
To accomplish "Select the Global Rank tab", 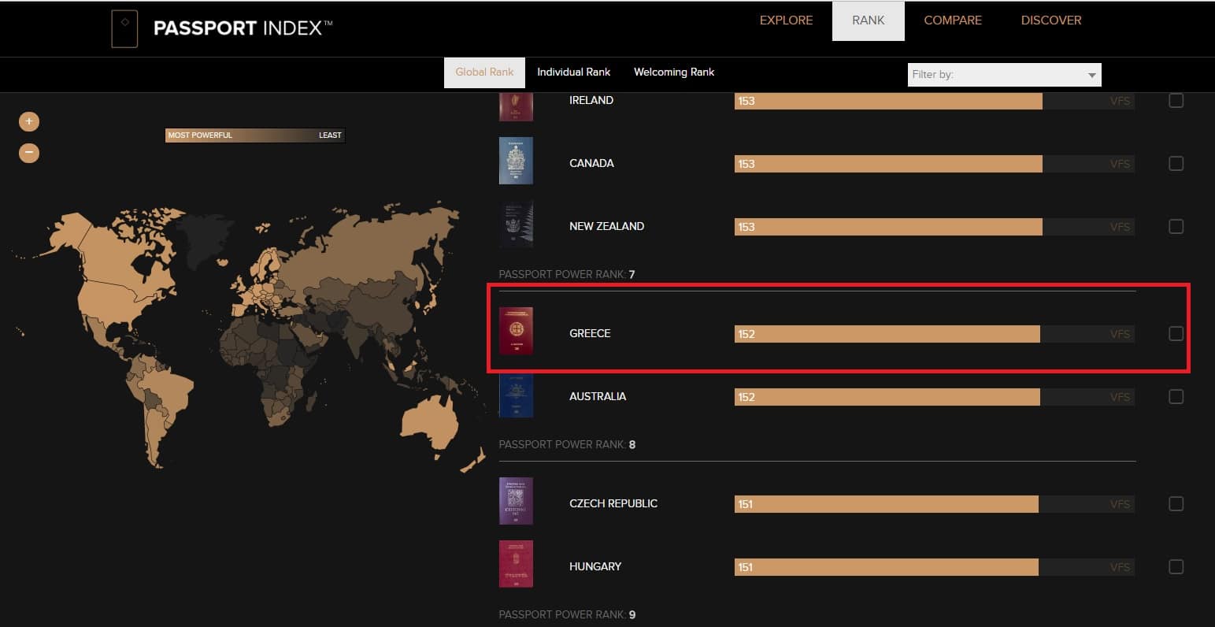I will click(484, 72).
